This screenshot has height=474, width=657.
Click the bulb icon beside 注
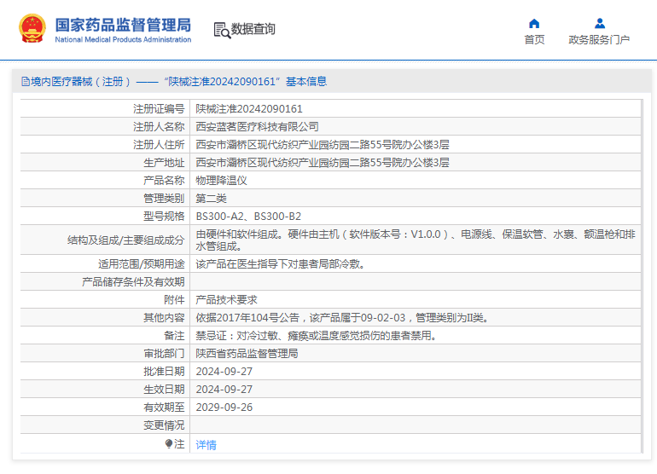[x=169, y=443]
